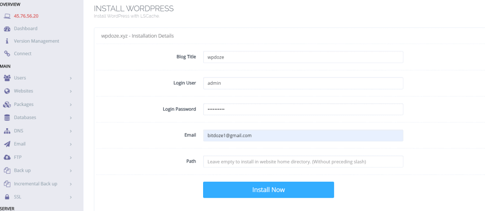Image resolution: width=485 pixels, height=211 pixels.
Task: Expand the Email submenu chevron
Action: click(71, 144)
